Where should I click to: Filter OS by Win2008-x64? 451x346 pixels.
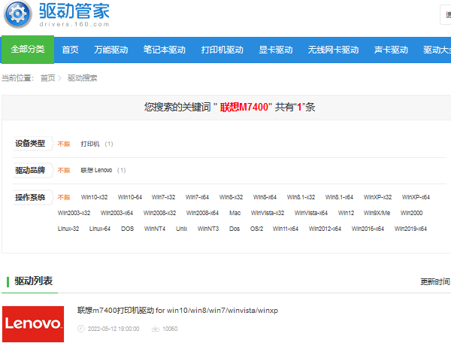click(202, 213)
